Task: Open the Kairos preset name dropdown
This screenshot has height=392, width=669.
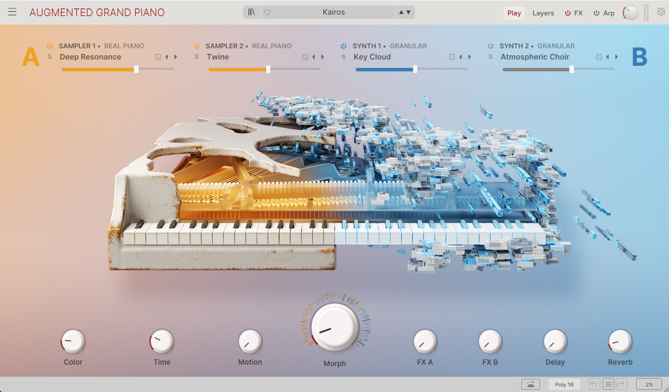Action: click(x=334, y=13)
